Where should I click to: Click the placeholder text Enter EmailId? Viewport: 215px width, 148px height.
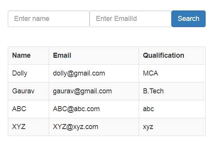pyautogui.click(x=116, y=19)
